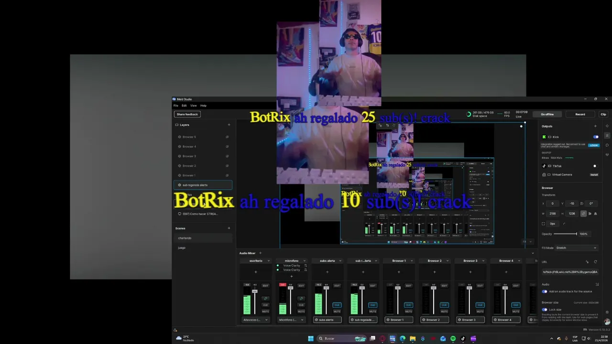Open Spotify from the taskbar
Image resolution: width=612 pixels, height=344 pixels.
pyautogui.click(x=453, y=339)
